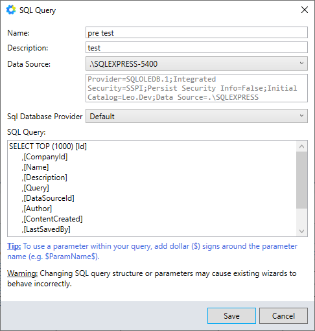Image resolution: width=315 pixels, height=331 pixels.
Task: Click the [DataSourceId] line in query
Action: (48, 198)
